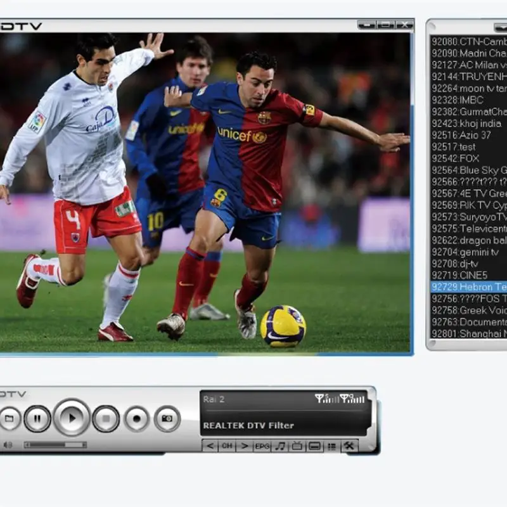Image resolution: width=507 pixels, height=507 pixels.
Task: Click the CH channel button
Action: pyautogui.click(x=227, y=446)
